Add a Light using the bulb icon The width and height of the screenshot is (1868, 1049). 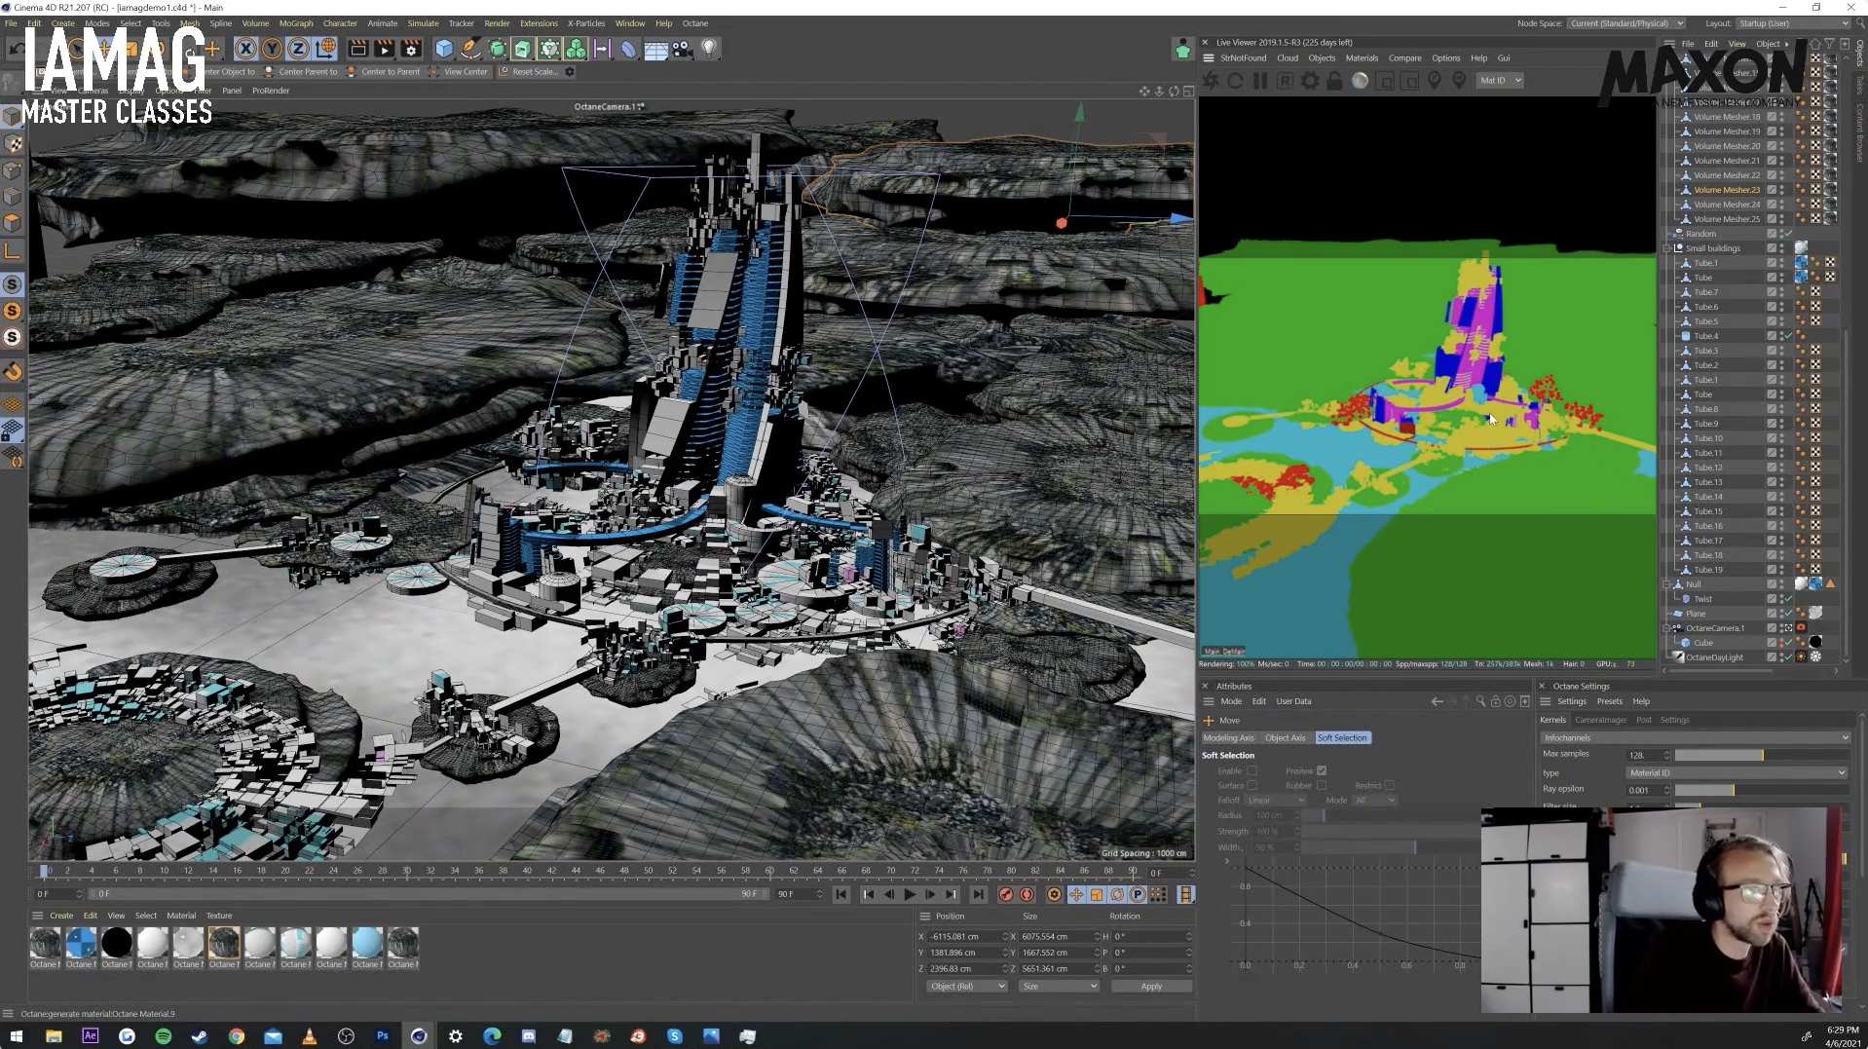pyautogui.click(x=710, y=49)
